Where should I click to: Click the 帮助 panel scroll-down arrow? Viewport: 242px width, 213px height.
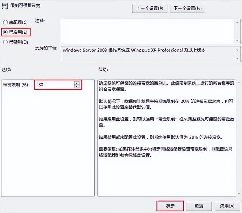tap(238, 193)
